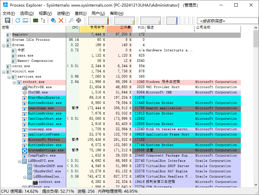The height and width of the screenshot is (195, 259).
Task: Click the Registry process icon
Action: tap(9, 35)
